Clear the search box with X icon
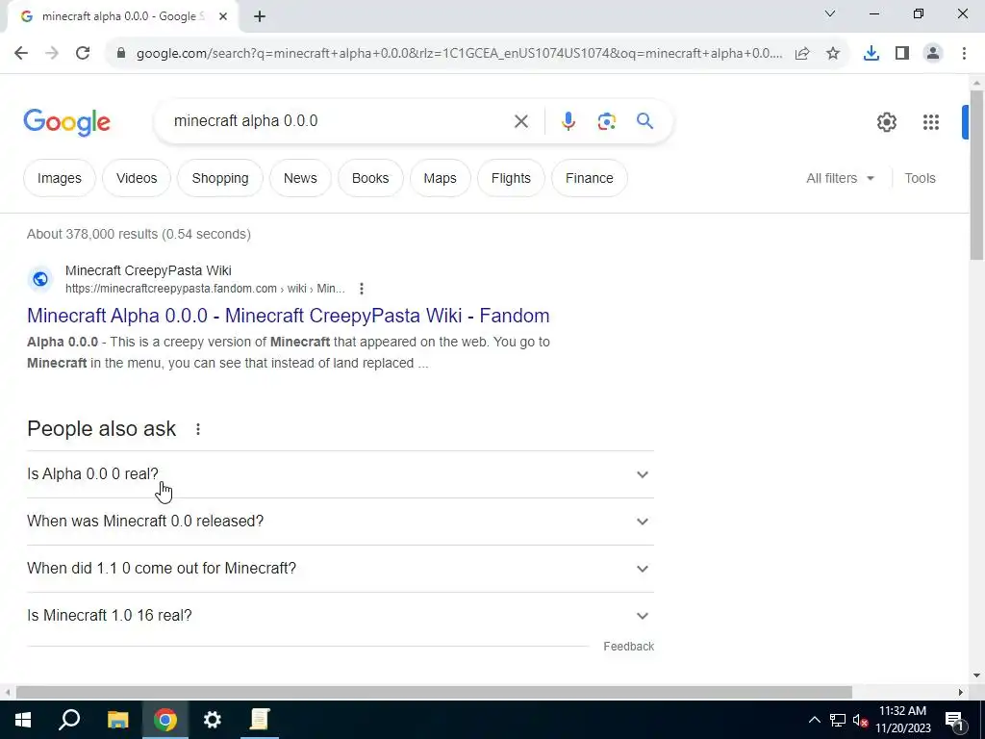 click(520, 120)
